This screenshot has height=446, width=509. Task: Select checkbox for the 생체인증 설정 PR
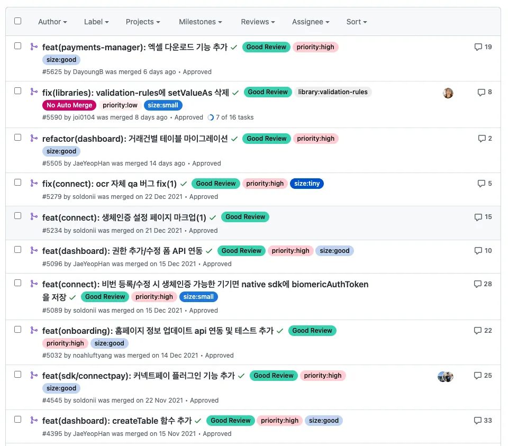(x=18, y=216)
